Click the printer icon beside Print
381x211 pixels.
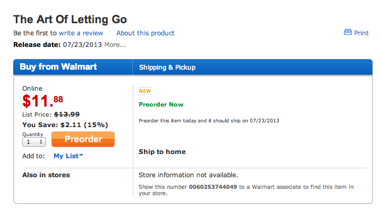click(x=348, y=33)
